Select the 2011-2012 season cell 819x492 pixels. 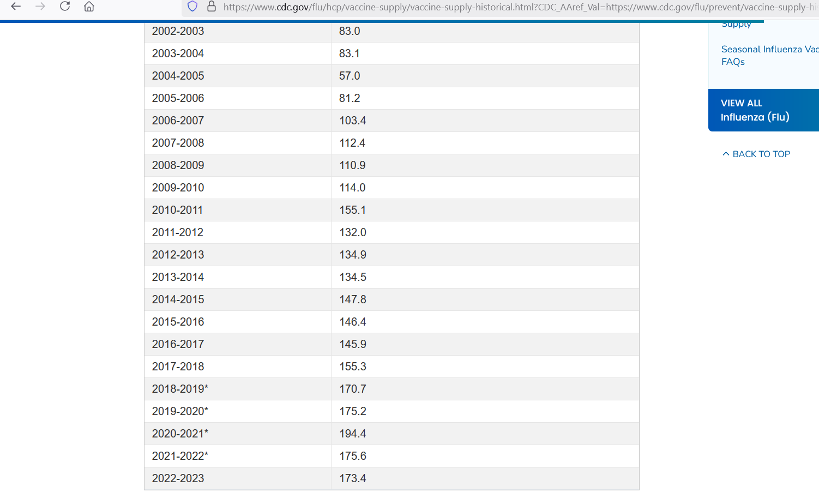tap(238, 232)
